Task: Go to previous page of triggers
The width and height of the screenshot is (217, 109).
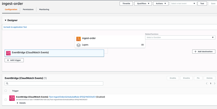Action: (x=207, y=84)
